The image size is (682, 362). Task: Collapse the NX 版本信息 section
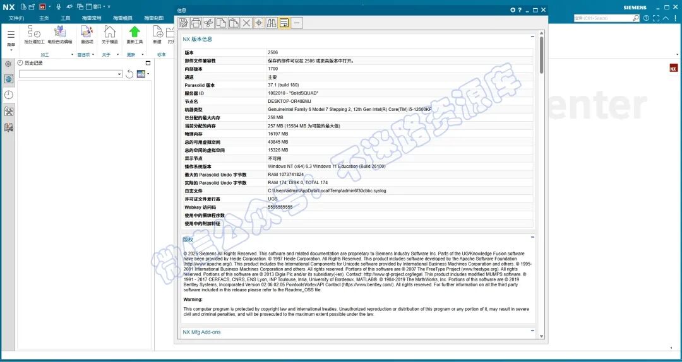[x=532, y=37]
